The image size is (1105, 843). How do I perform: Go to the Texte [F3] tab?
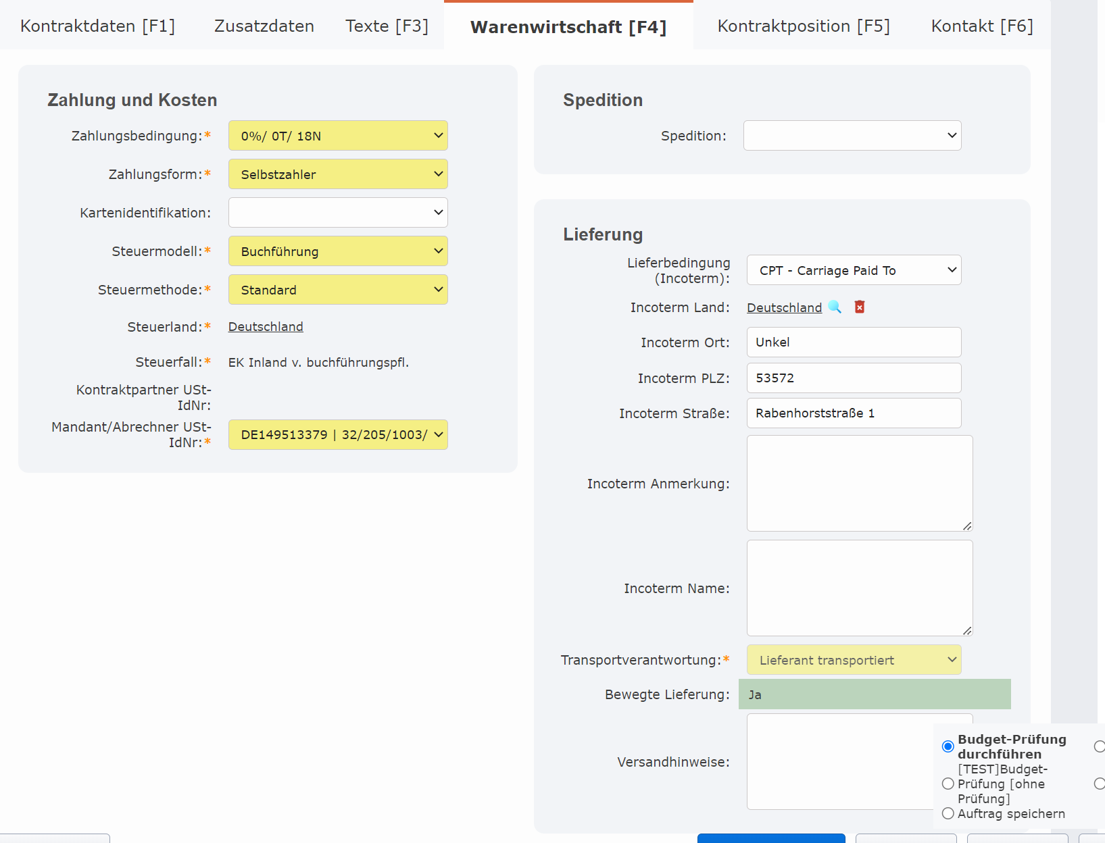tap(387, 26)
